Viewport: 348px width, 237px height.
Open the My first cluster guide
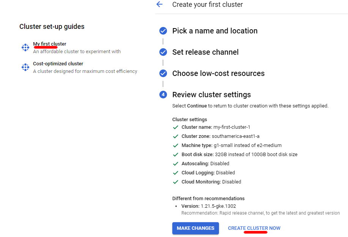(49, 44)
